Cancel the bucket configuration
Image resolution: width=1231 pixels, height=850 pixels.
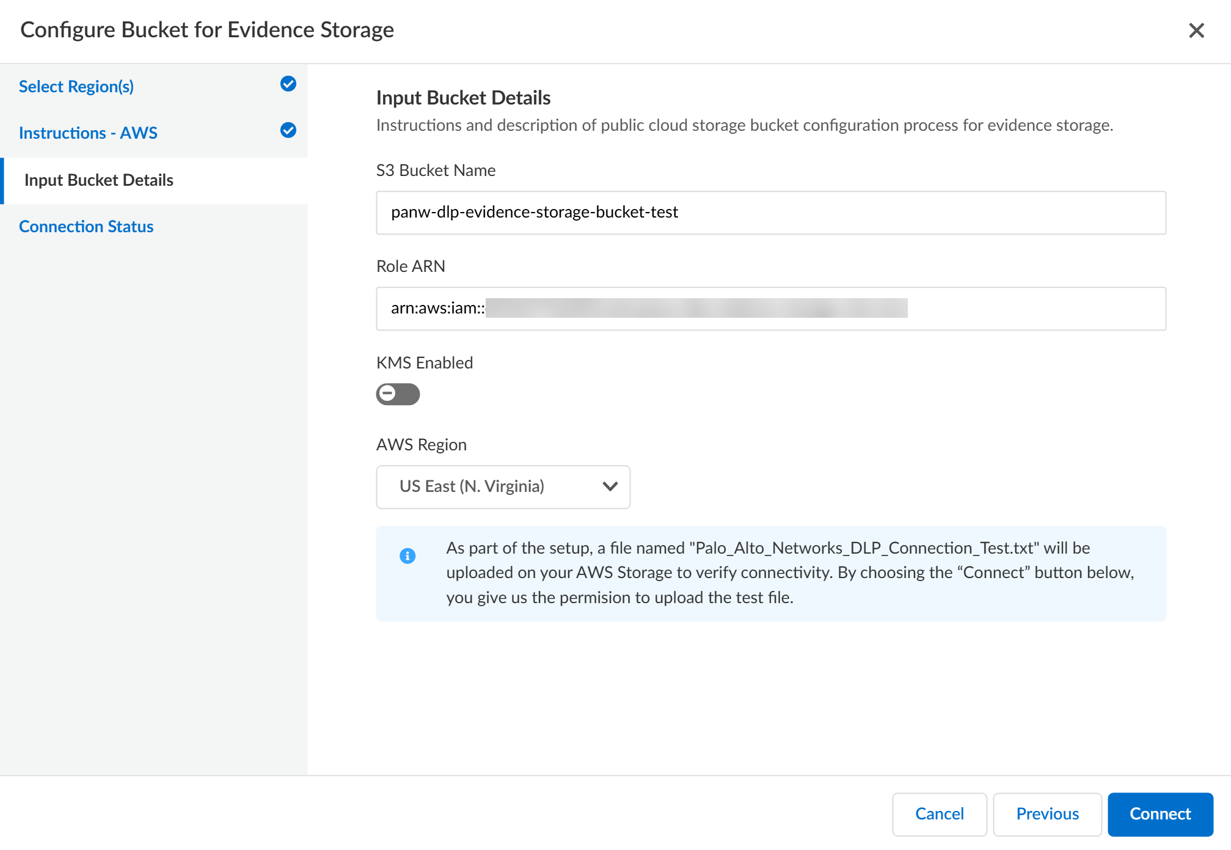[939, 814]
